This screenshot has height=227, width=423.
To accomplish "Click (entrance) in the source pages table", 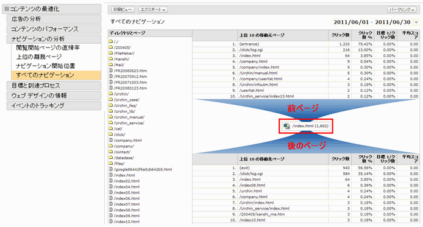I will point(249,44).
